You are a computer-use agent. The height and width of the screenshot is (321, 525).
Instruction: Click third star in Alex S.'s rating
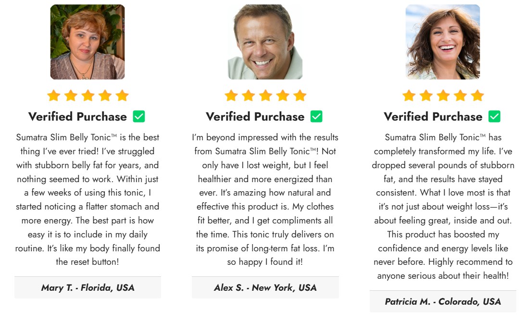click(265, 96)
